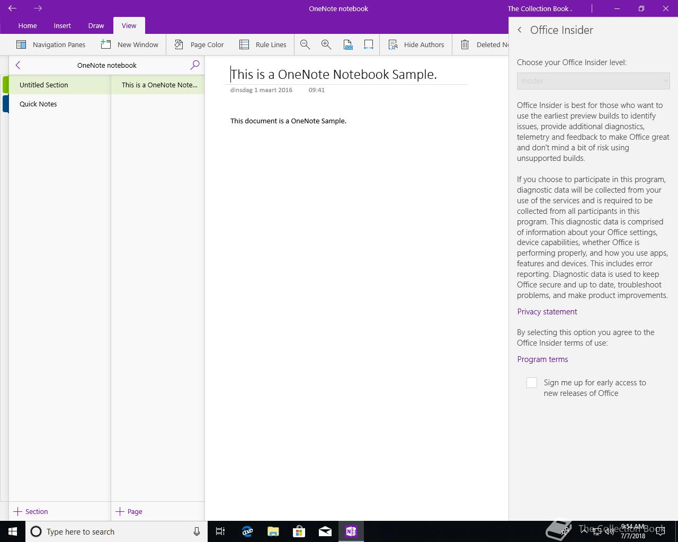Switch to the Draw tab
678x542 pixels.
[x=96, y=25]
